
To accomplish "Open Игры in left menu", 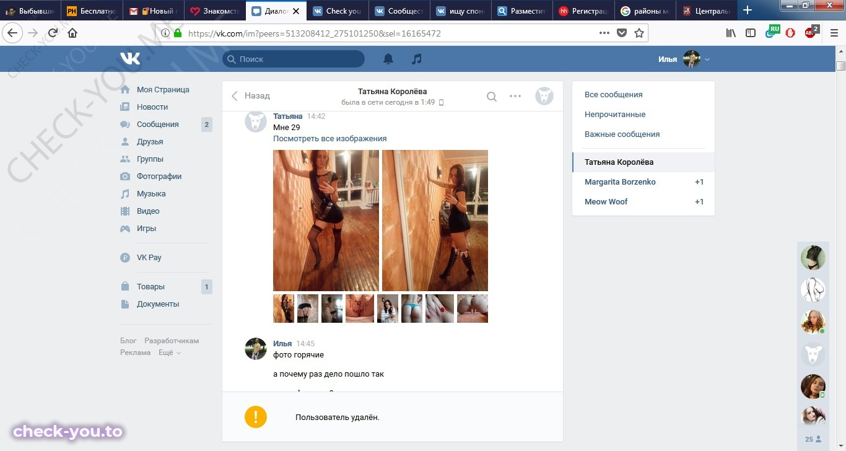I will [x=146, y=229].
